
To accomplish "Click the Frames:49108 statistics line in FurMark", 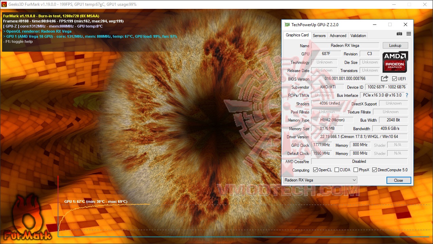I will coord(63,21).
